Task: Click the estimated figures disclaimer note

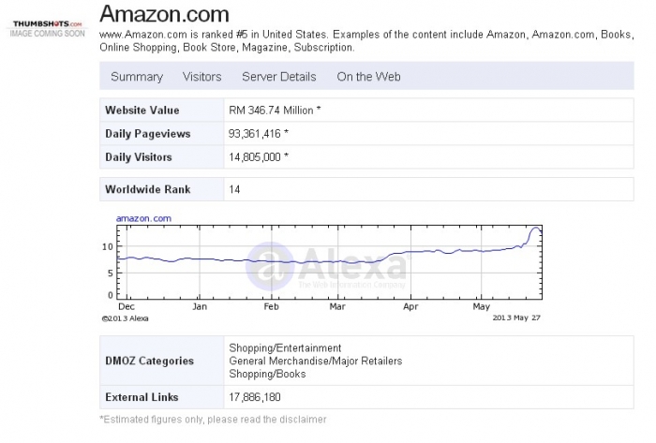Action: pyautogui.click(x=213, y=420)
